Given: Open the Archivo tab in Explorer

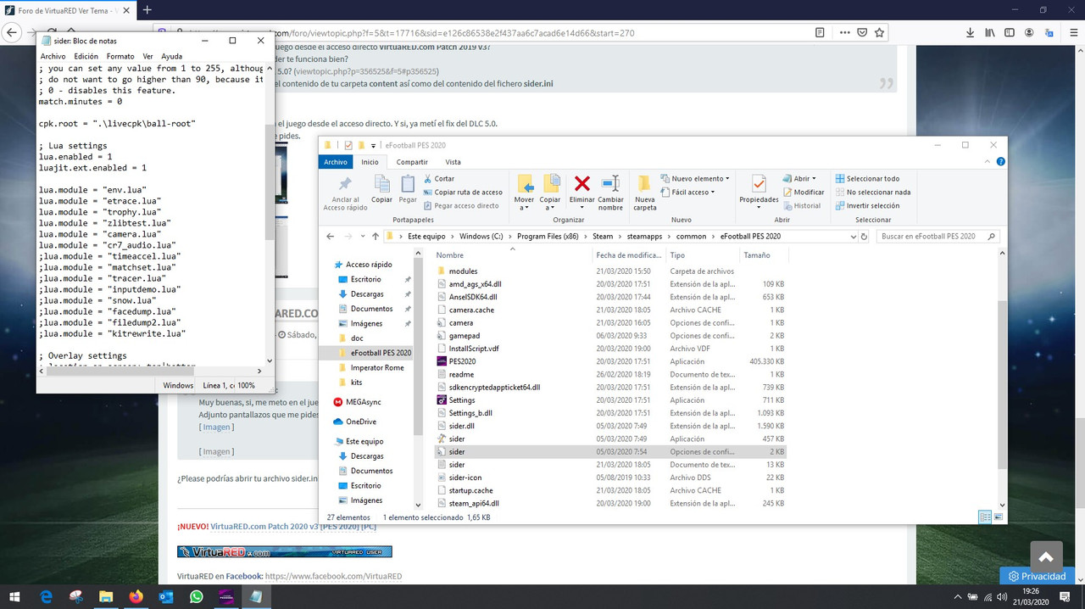Looking at the screenshot, I should click(x=336, y=162).
